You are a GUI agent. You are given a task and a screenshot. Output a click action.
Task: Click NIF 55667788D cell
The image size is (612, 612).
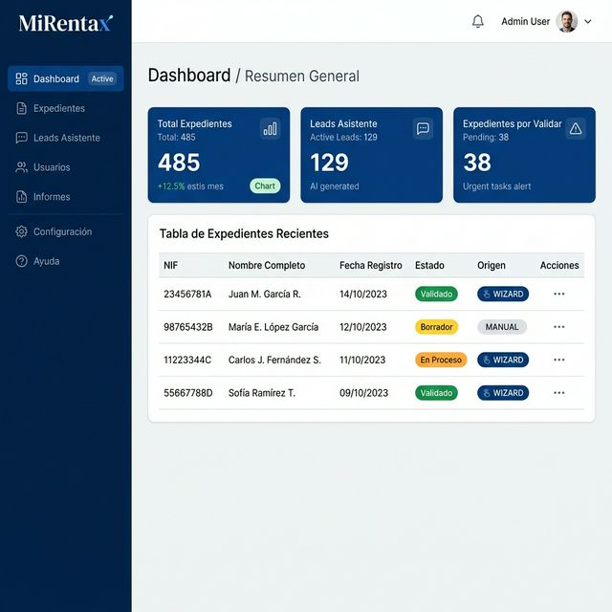pyautogui.click(x=188, y=393)
